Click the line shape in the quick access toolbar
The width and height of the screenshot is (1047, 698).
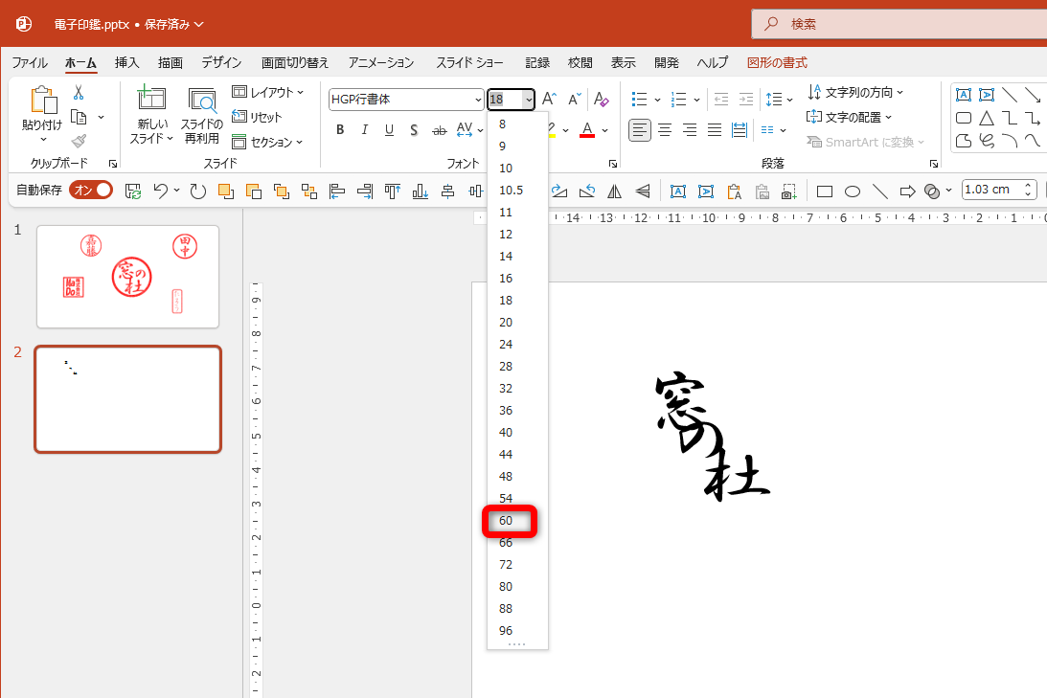pos(880,192)
